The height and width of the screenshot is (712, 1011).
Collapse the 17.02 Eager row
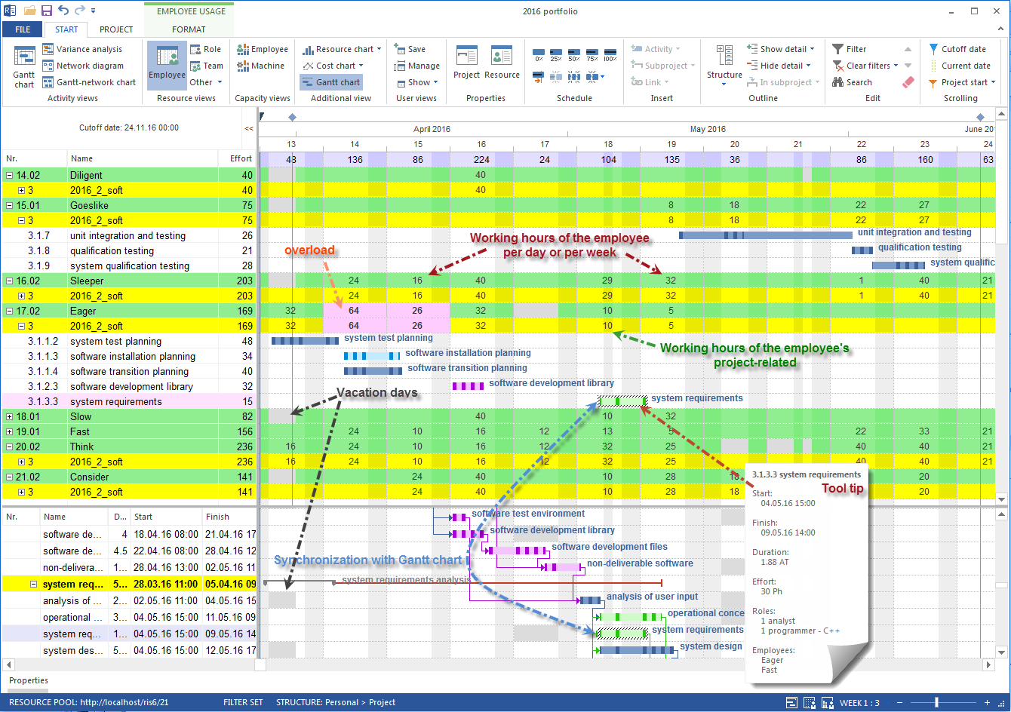10,311
